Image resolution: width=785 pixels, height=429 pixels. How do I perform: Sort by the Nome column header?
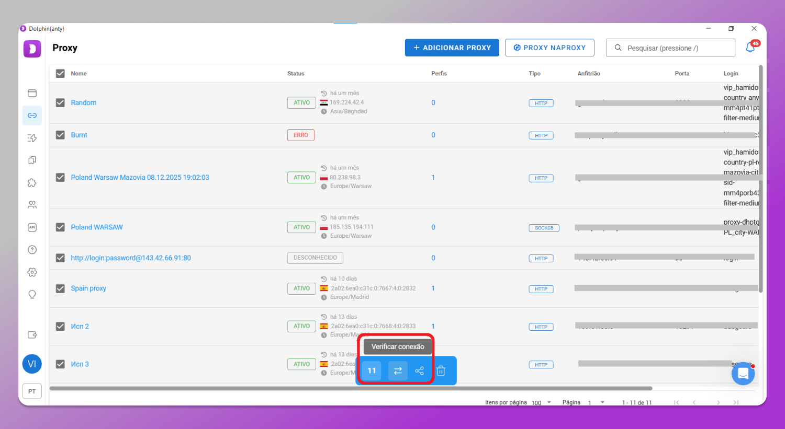click(x=79, y=74)
